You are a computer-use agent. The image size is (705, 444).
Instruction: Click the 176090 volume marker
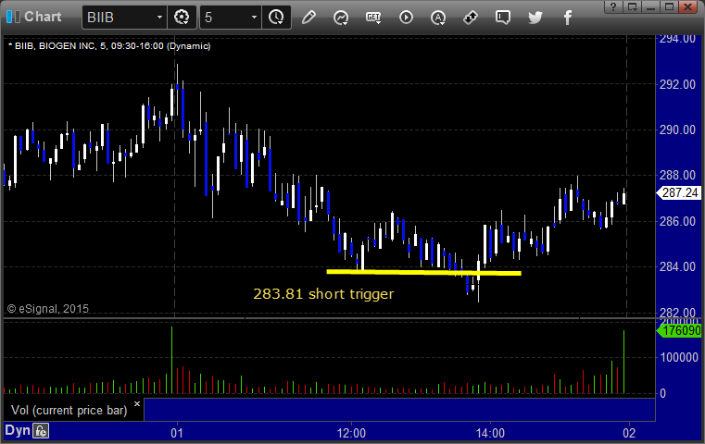click(679, 331)
